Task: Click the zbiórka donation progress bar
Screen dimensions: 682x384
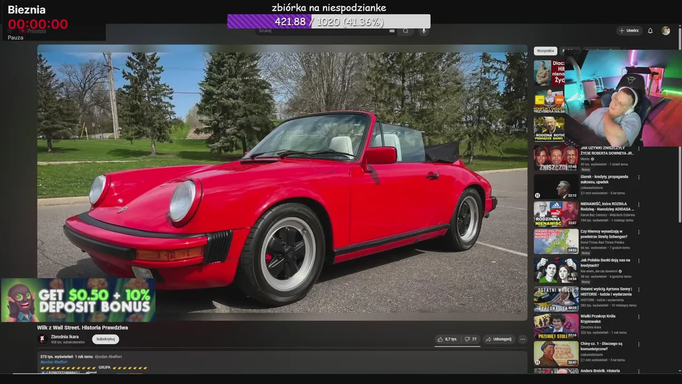Action: pyautogui.click(x=329, y=21)
